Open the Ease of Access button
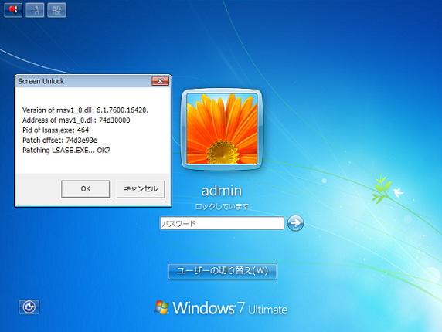442x332 pixels. 29,307
